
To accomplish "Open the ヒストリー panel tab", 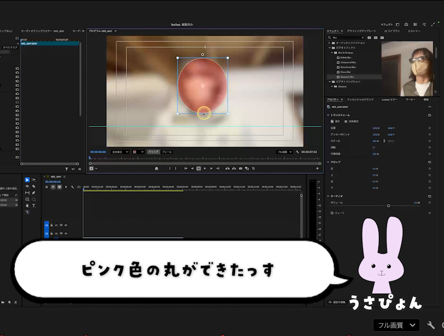I will pos(414,31).
